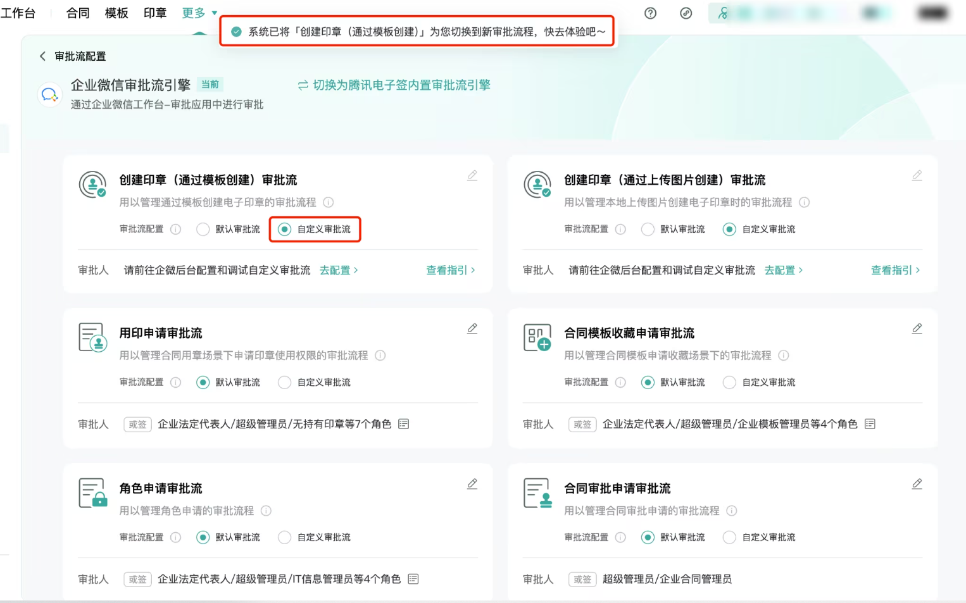The image size is (966, 603).
Task: Click the pencil icon for 合同模板收藏申请审批流
Action: pyautogui.click(x=917, y=328)
